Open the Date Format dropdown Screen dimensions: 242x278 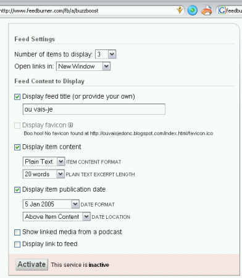[x=51, y=204]
